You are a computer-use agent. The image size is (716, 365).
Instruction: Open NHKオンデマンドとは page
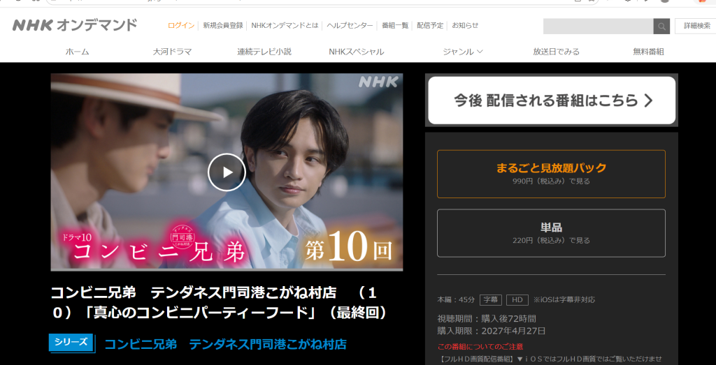point(285,26)
